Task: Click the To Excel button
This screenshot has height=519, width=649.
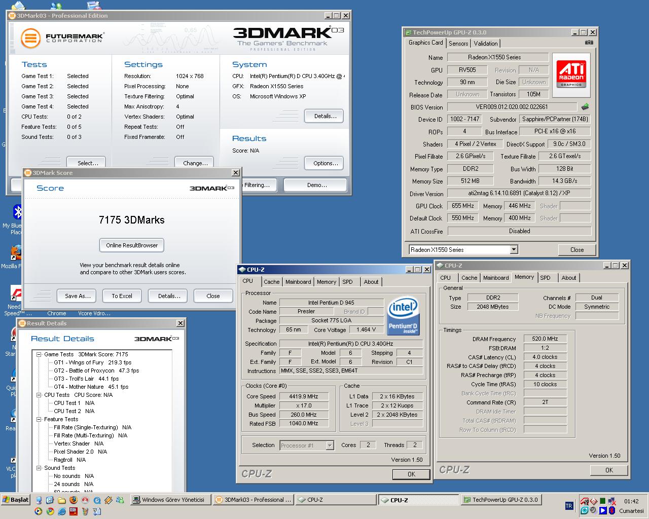Action: point(122,296)
